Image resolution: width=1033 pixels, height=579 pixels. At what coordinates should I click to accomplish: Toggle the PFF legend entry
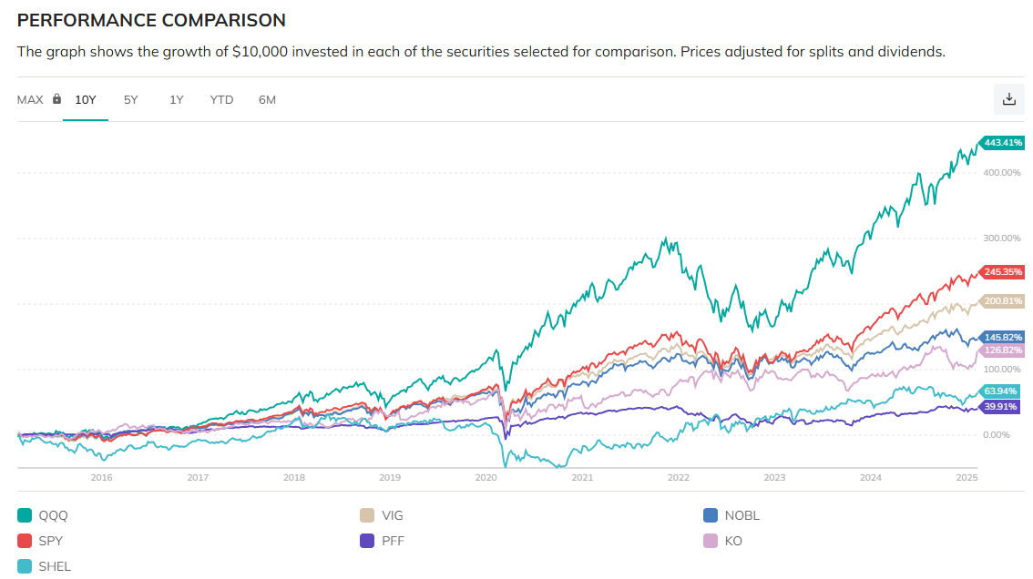(x=393, y=541)
